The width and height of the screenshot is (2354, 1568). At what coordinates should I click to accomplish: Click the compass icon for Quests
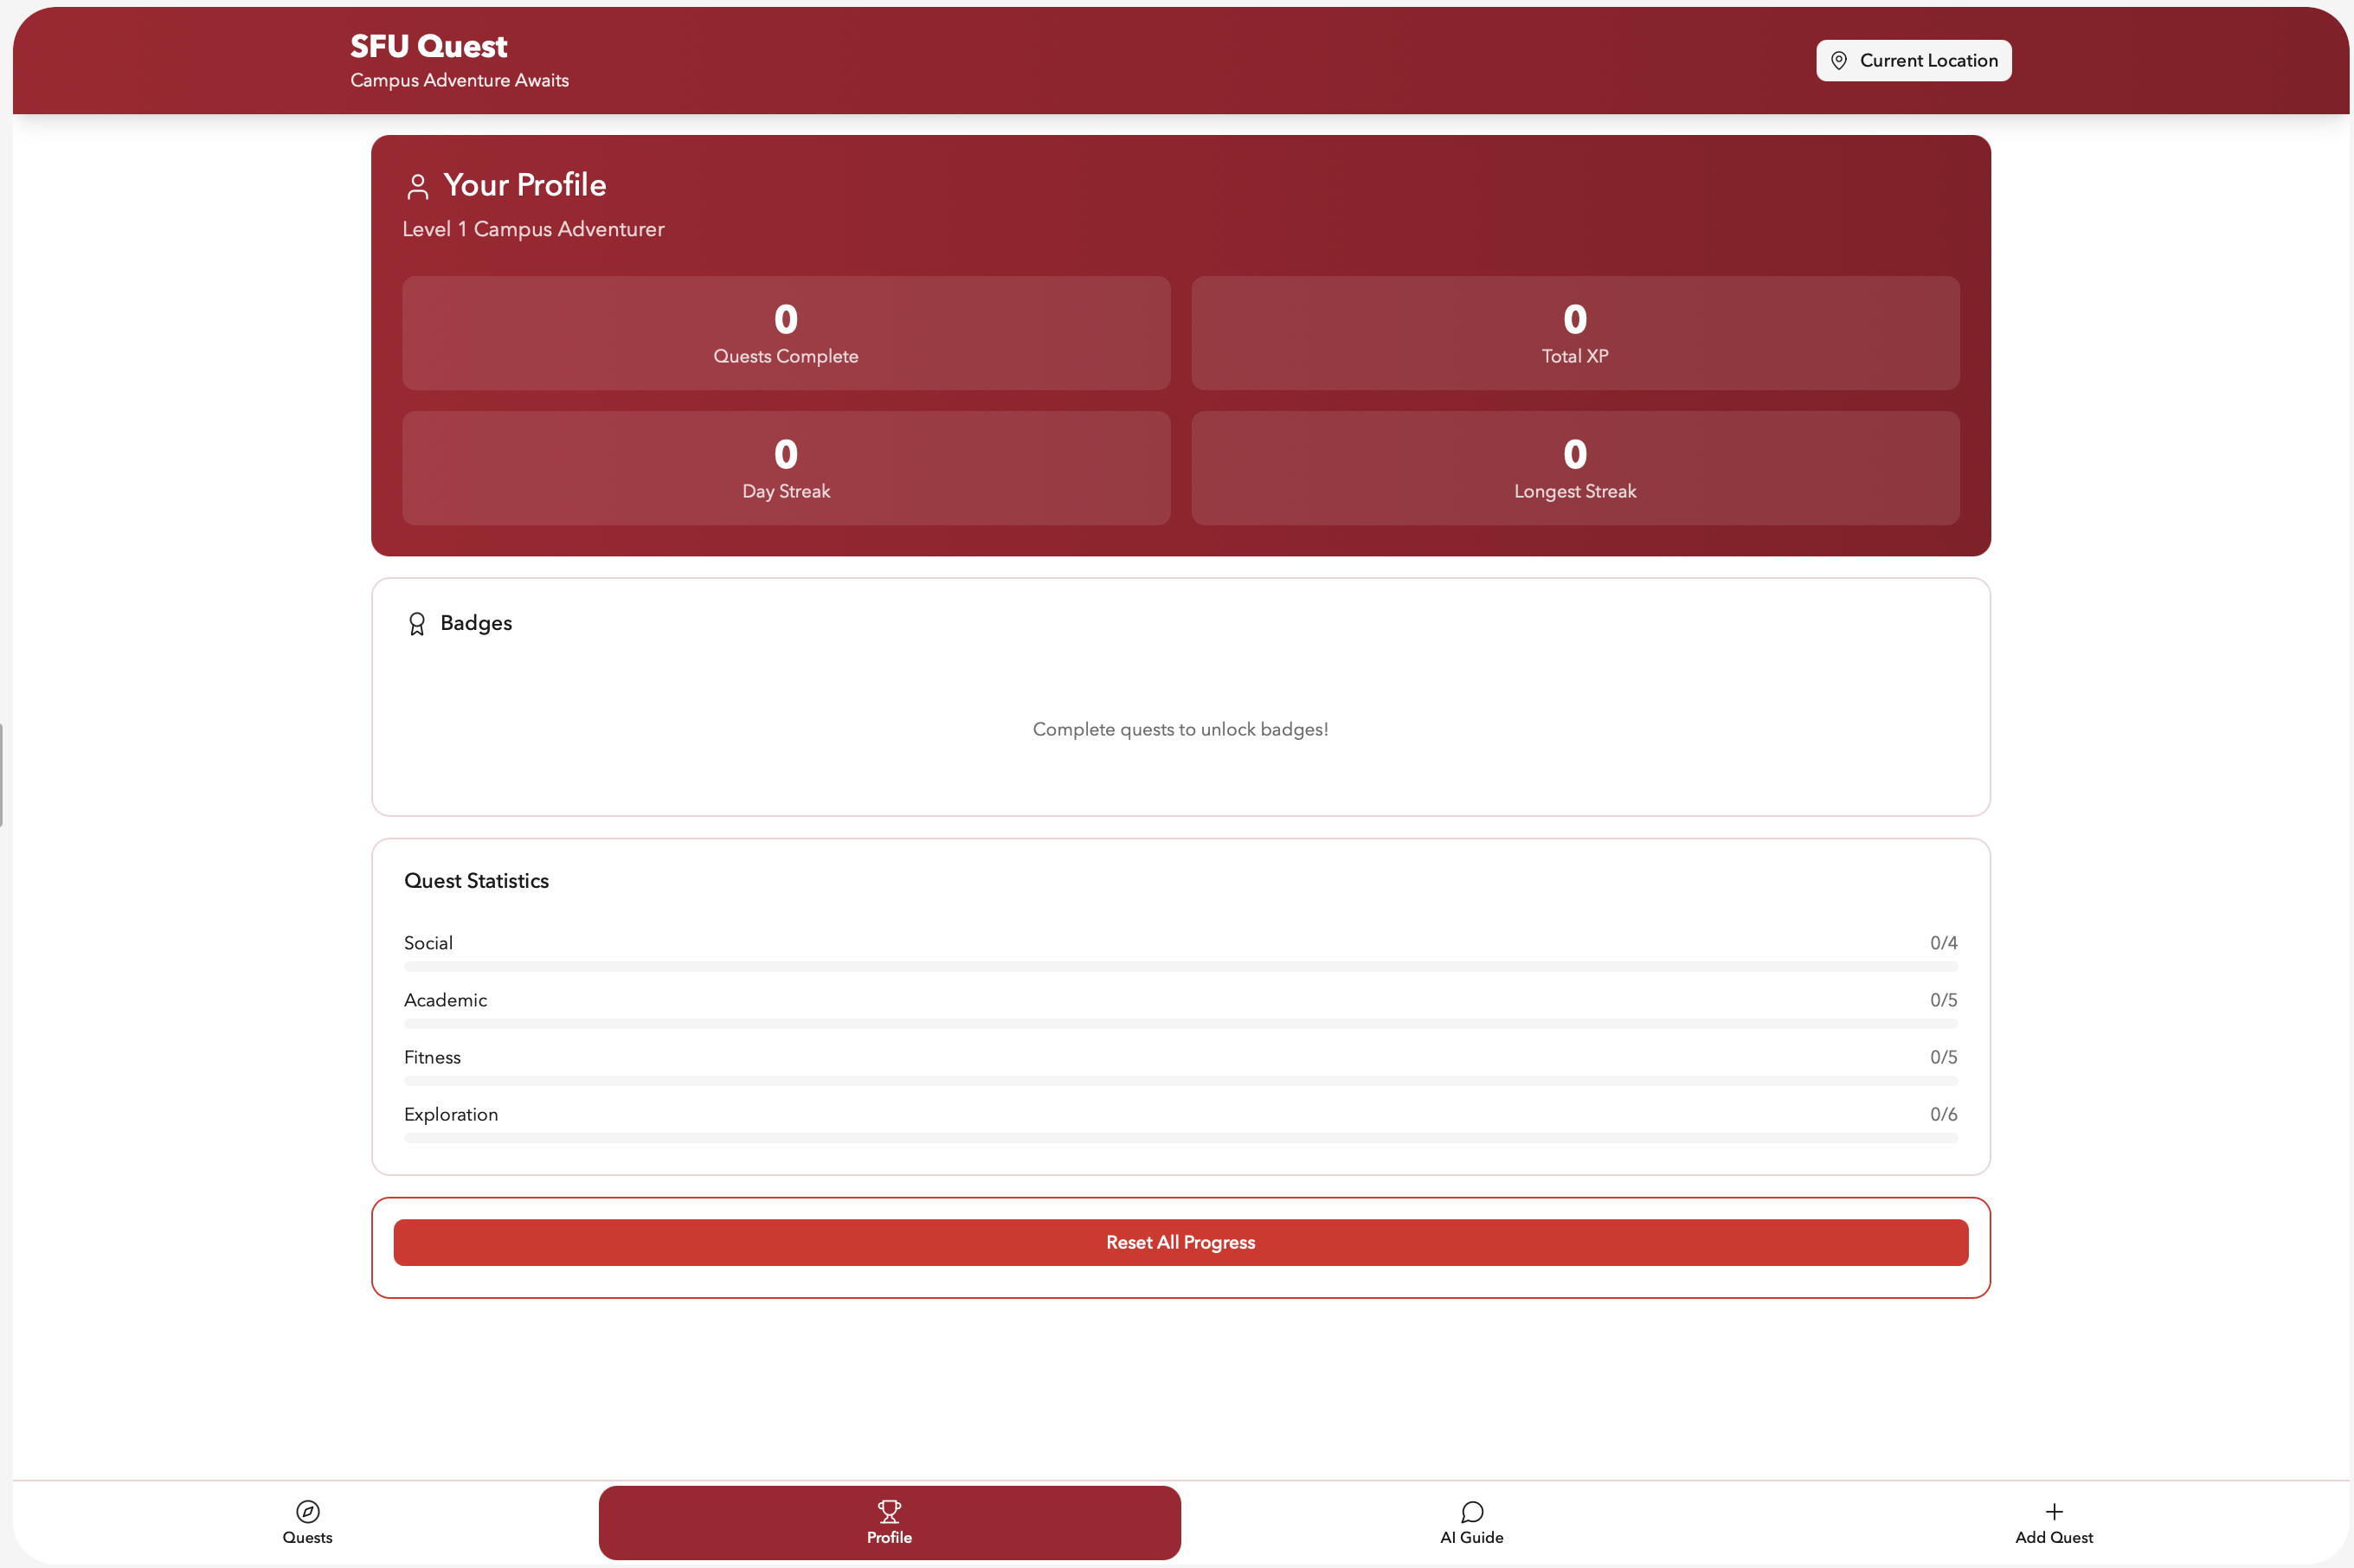pyautogui.click(x=307, y=1511)
